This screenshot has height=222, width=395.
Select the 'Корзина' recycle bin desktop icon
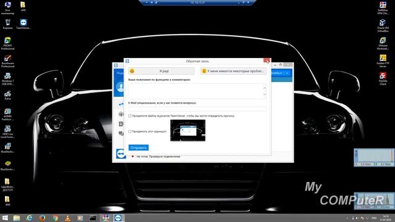click(7, 24)
